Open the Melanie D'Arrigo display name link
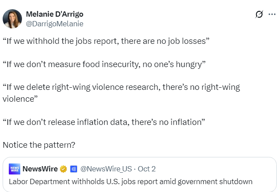The image size is (278, 192). point(55,14)
